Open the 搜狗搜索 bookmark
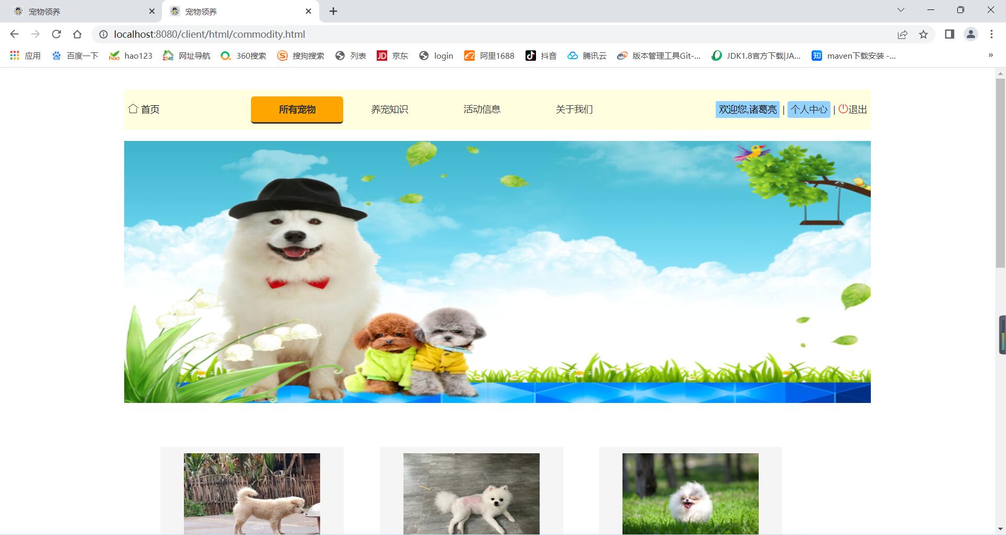This screenshot has width=1006, height=535. (301, 56)
